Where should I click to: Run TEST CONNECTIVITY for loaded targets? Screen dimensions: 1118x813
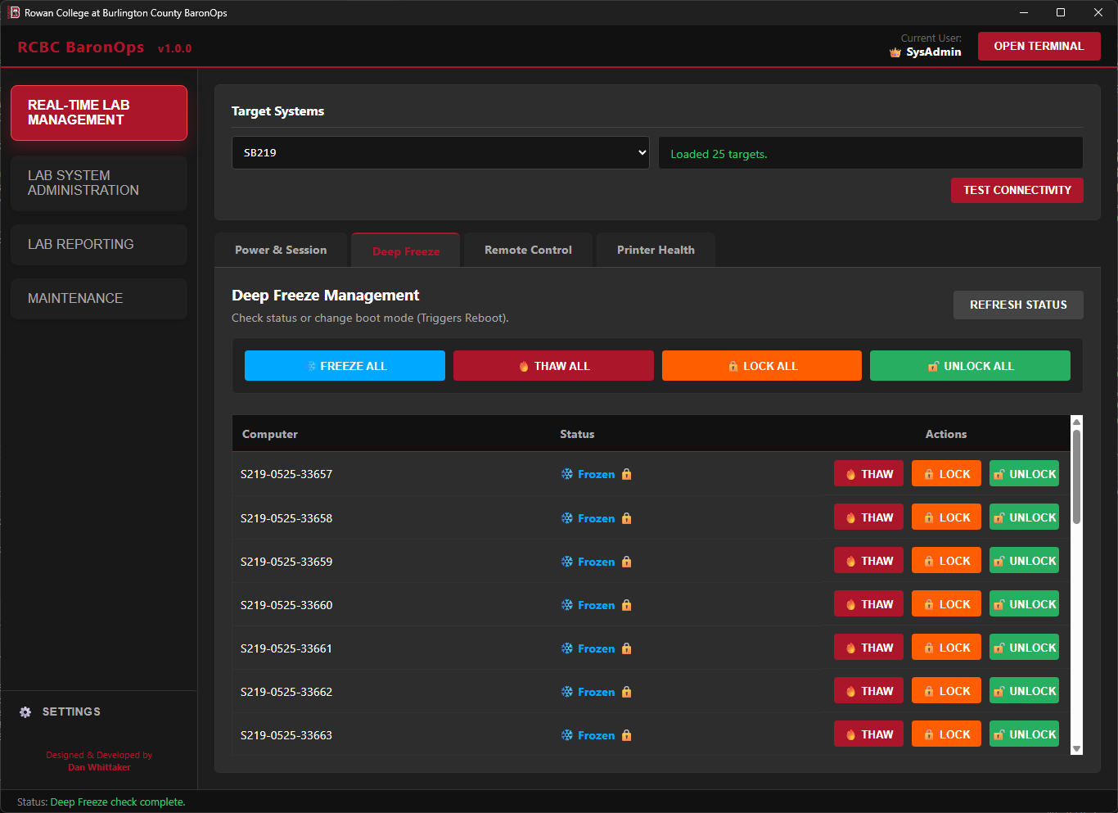pyautogui.click(x=1017, y=190)
